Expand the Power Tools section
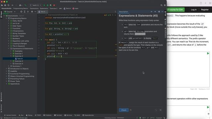The width and height of the screenshot is (212, 119). click(x=6, y=81)
